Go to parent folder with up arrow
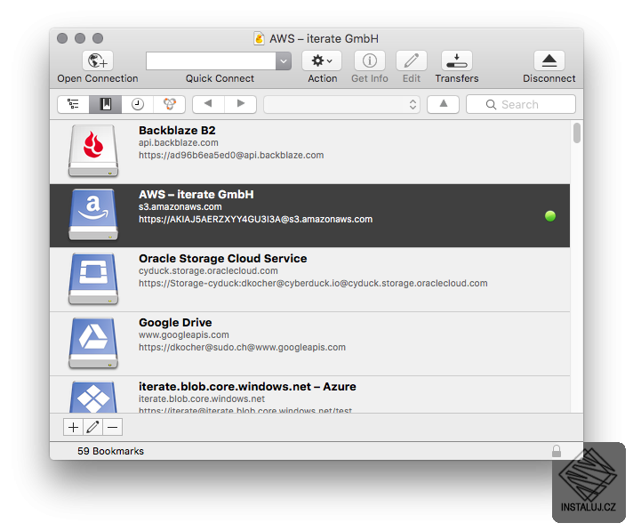The height and width of the screenshot is (531, 633). click(x=444, y=104)
